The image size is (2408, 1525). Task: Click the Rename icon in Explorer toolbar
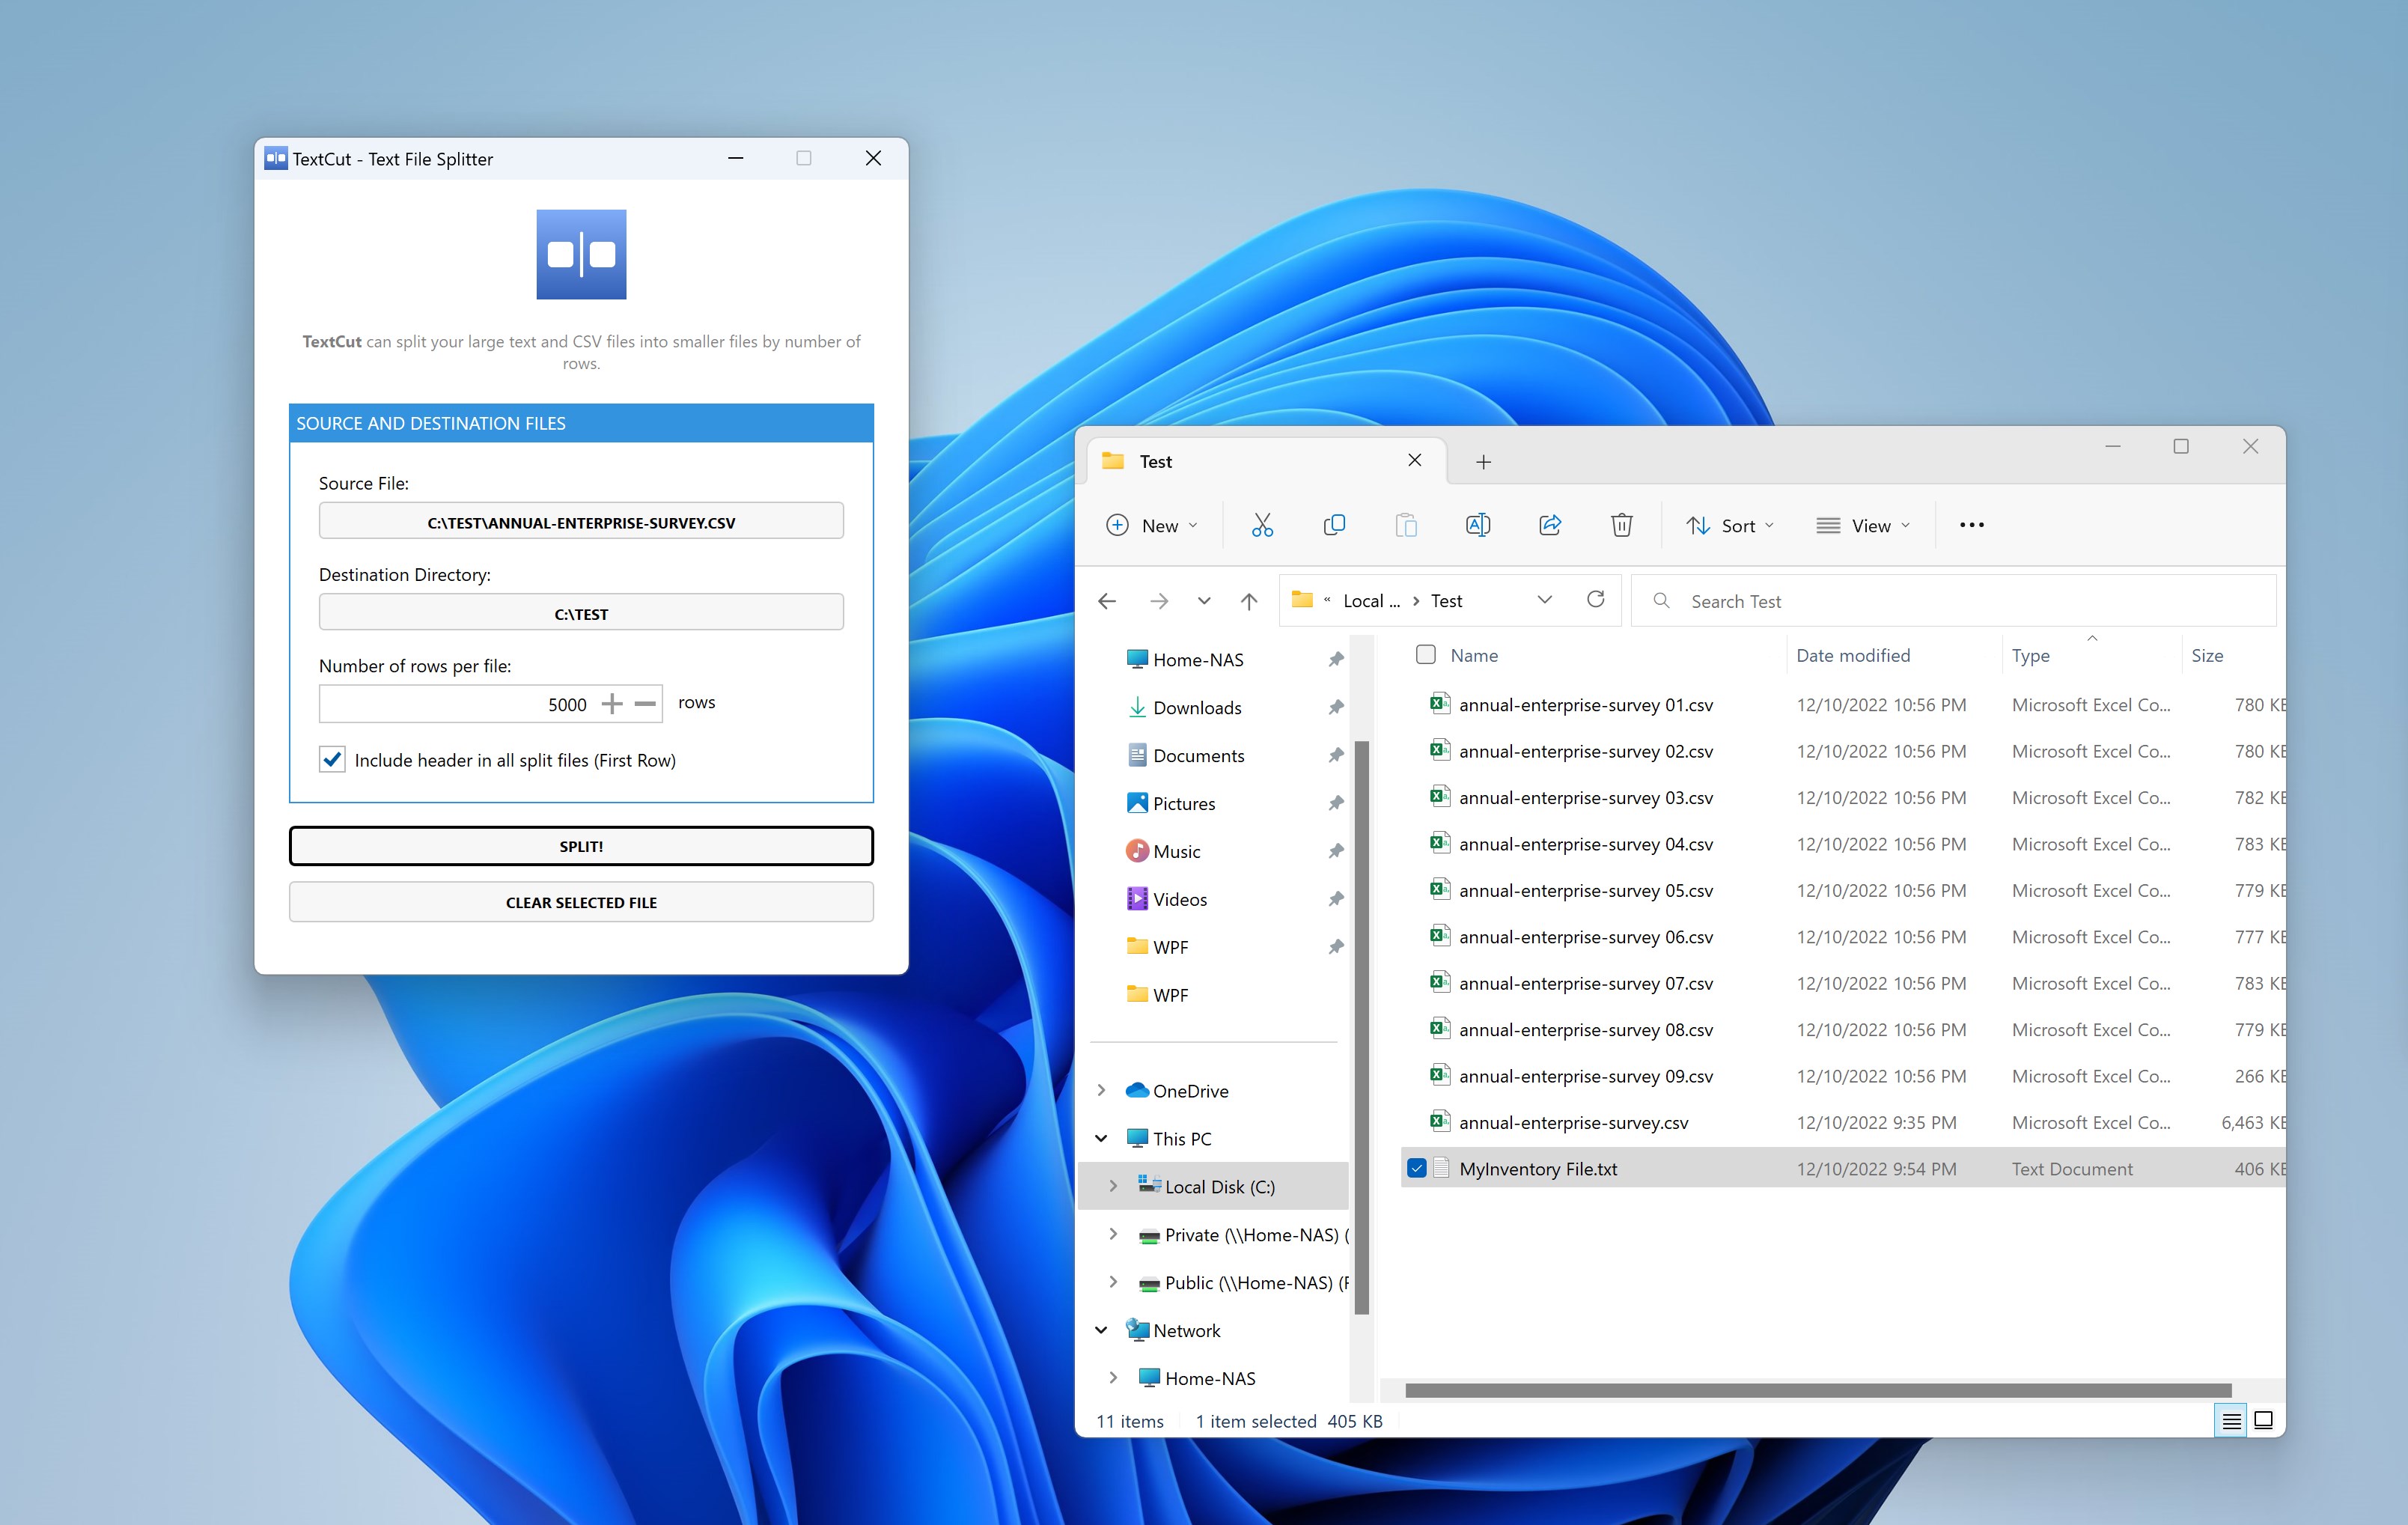point(1478,525)
